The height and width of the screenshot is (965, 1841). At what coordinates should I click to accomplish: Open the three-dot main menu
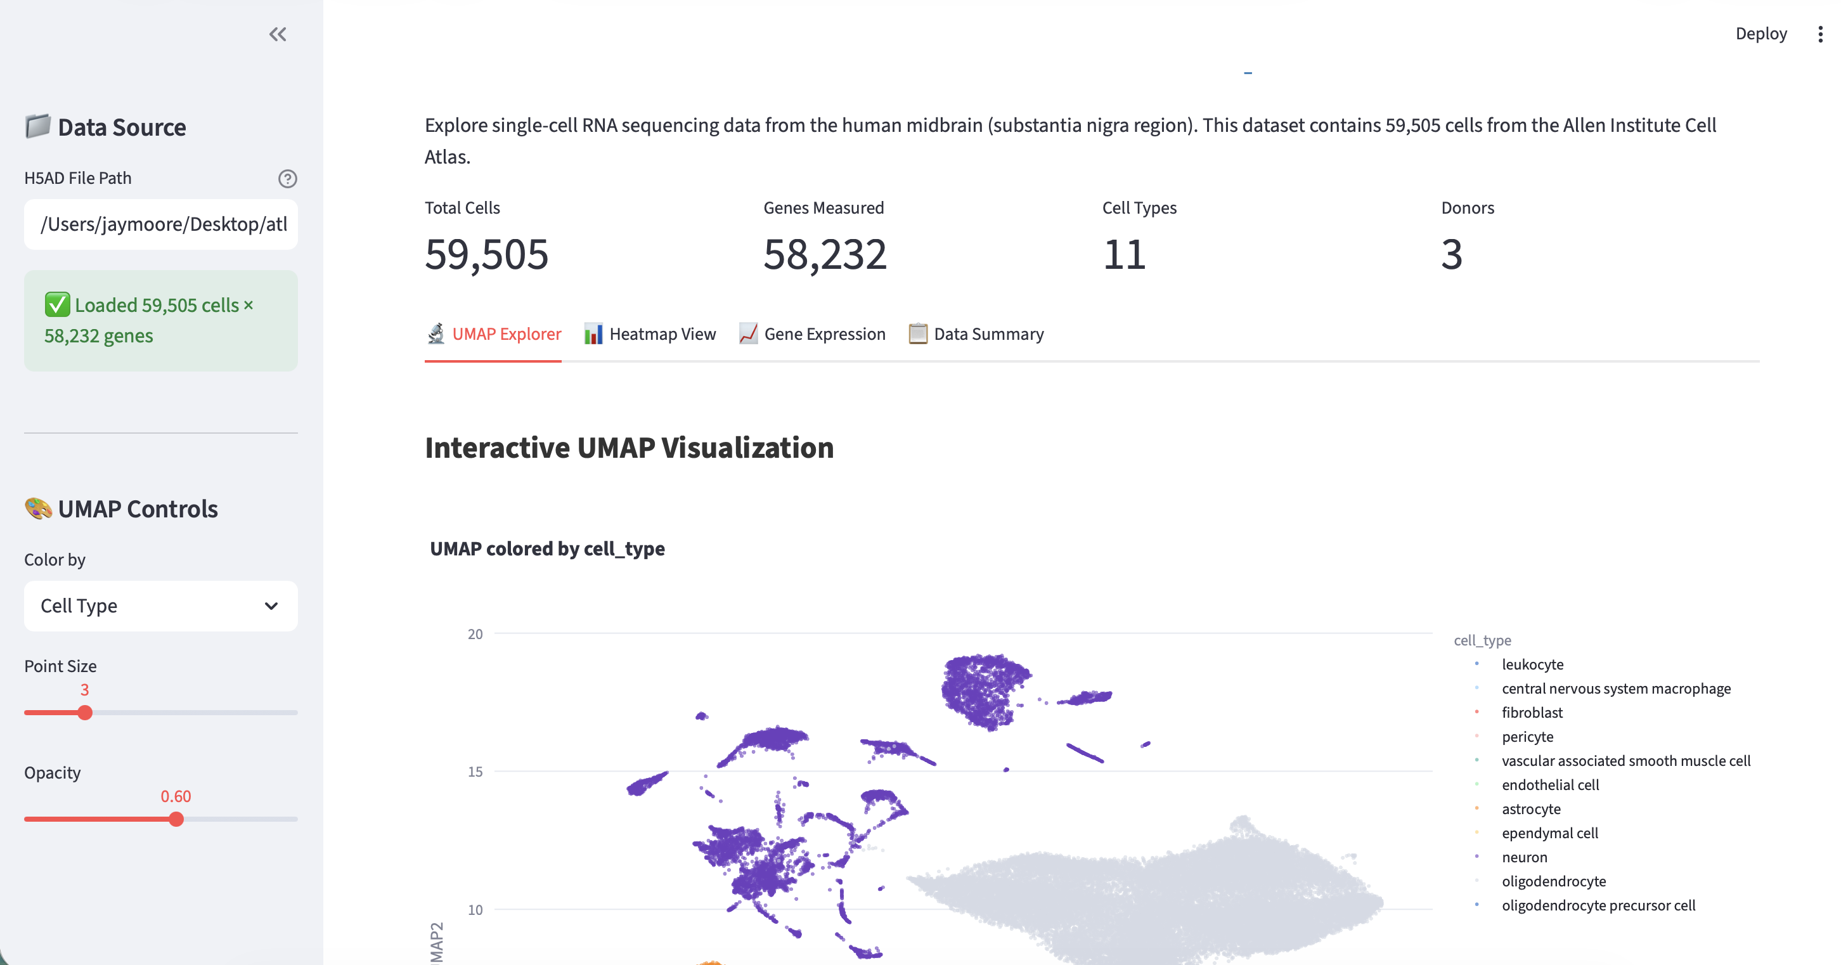point(1819,34)
